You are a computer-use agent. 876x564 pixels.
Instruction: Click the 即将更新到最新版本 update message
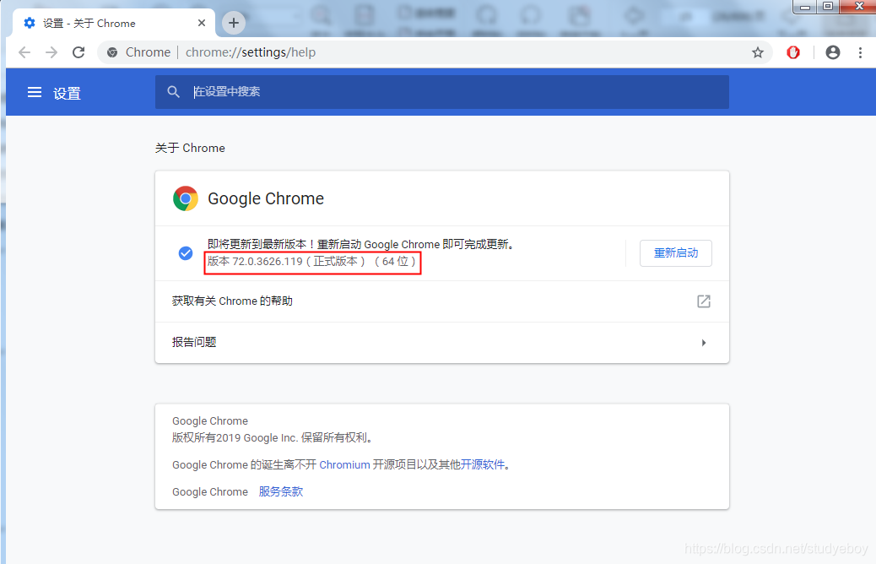(361, 244)
